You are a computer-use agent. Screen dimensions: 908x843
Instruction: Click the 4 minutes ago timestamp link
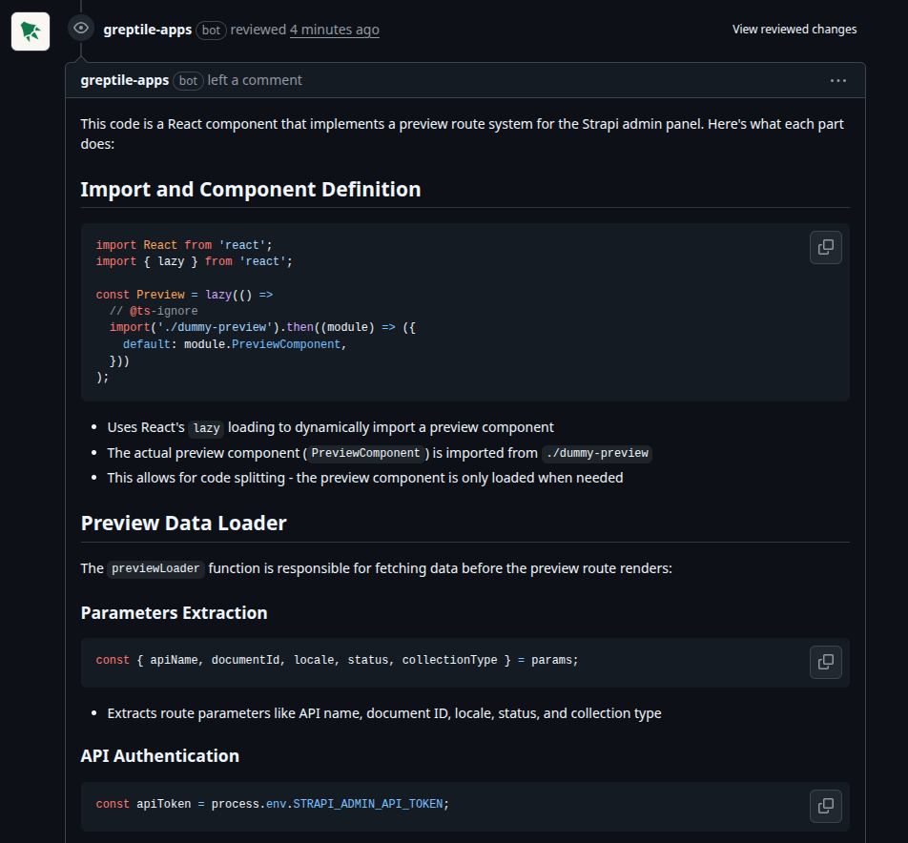coord(334,30)
